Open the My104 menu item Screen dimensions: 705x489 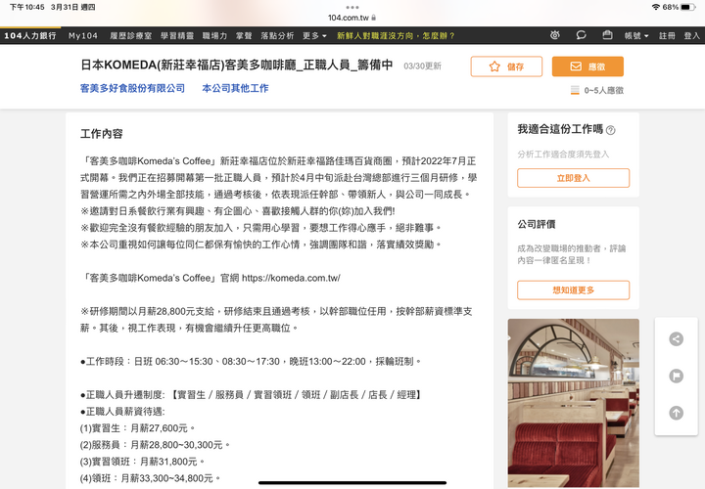click(x=83, y=35)
